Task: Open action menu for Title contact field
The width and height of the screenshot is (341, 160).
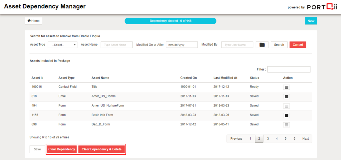Action: pyautogui.click(x=286, y=87)
